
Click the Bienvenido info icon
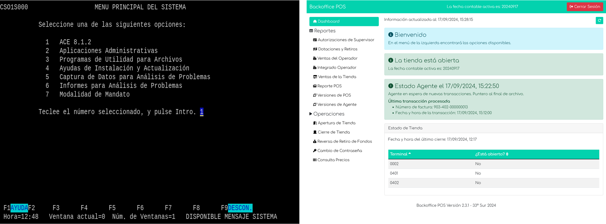point(391,35)
